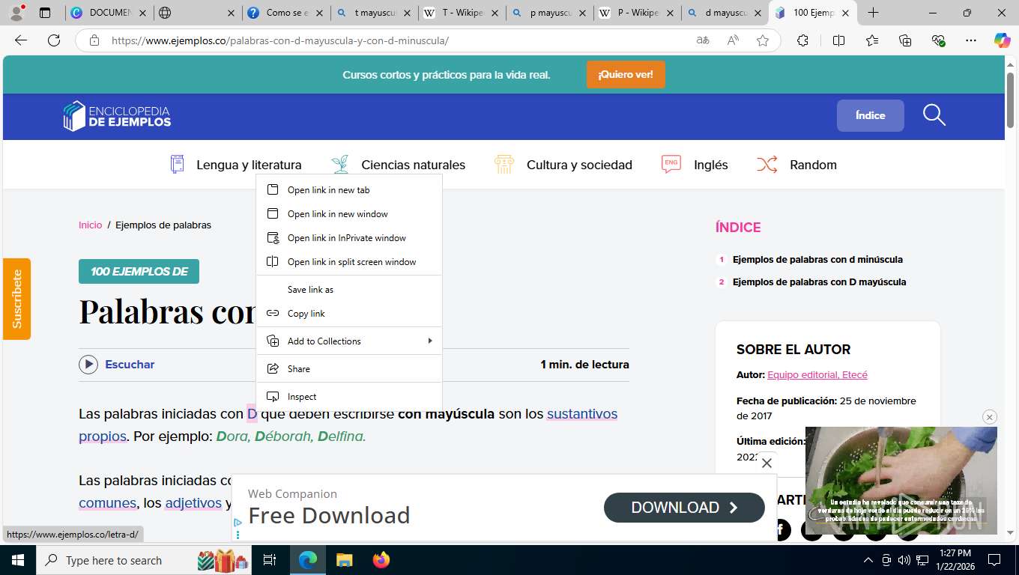Open a new tab with the plus button
Screen dimensions: 1019x575
(x=874, y=13)
